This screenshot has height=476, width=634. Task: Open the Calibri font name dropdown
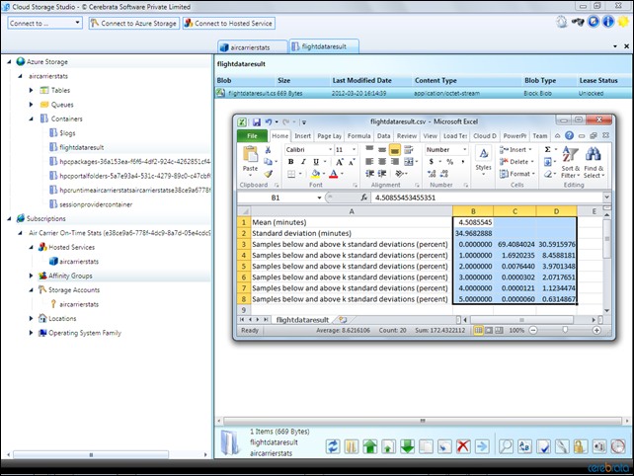(x=331, y=150)
